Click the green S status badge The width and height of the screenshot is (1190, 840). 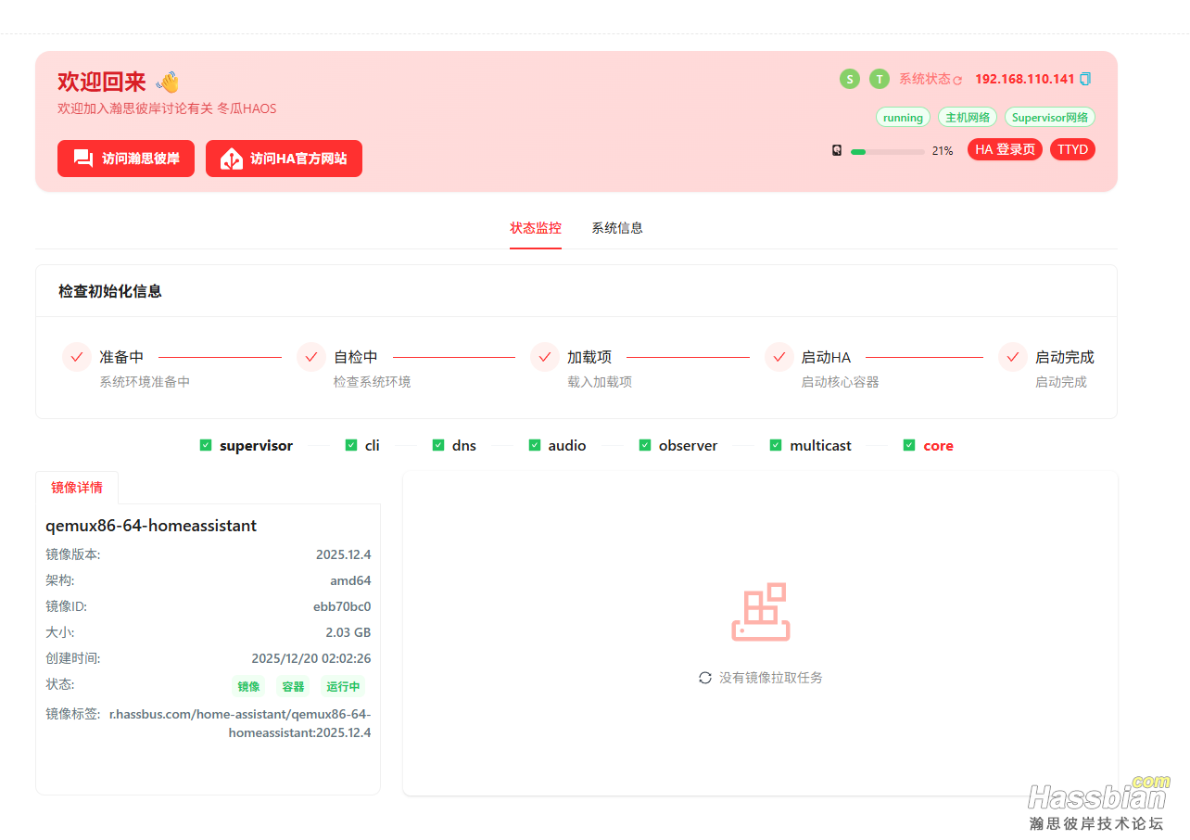[x=849, y=79]
